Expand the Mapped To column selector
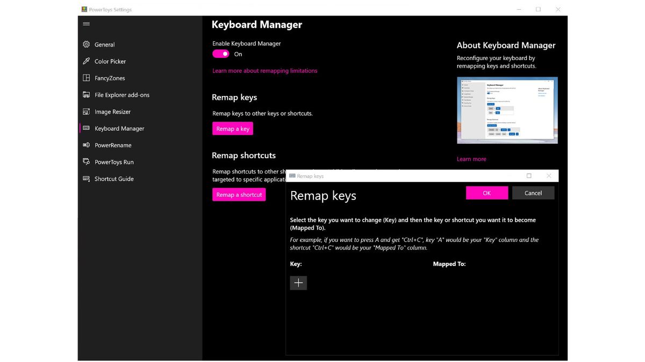Screen dimensions: 645x362 (x=449, y=264)
